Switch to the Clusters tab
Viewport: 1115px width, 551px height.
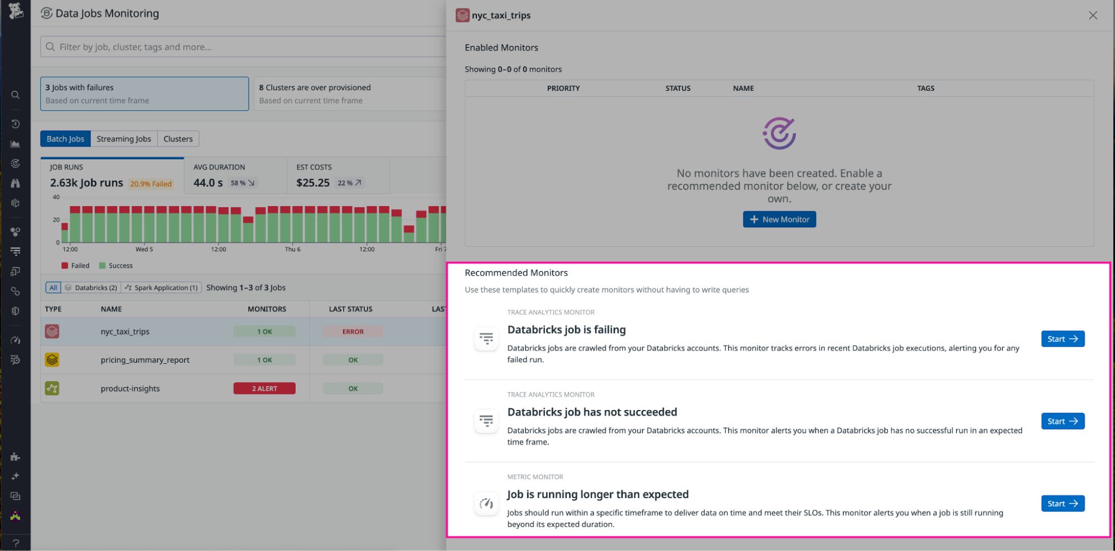coord(178,139)
